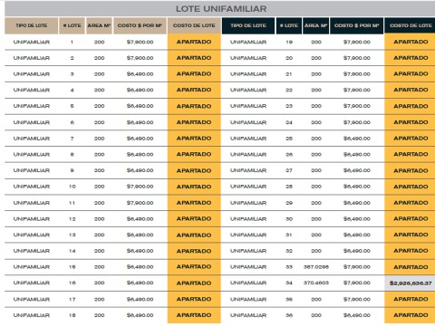The height and width of the screenshot is (326, 435).
Task: Select the APARTADO status for lot 29
Action: pyautogui.click(x=411, y=203)
